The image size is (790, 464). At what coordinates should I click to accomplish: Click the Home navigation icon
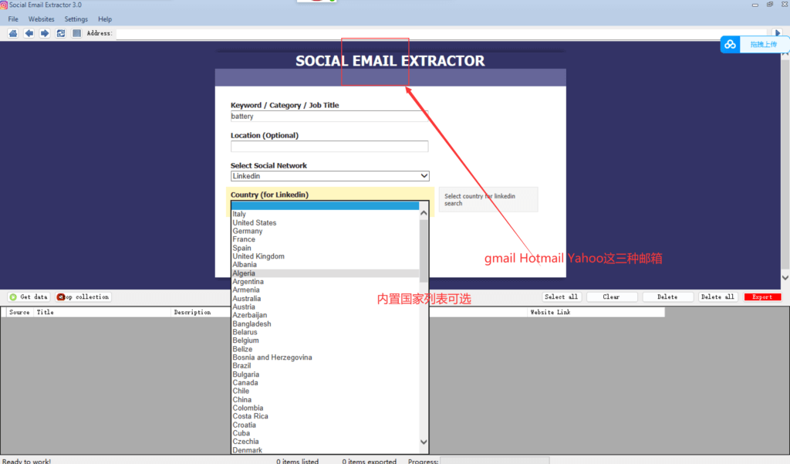12,32
